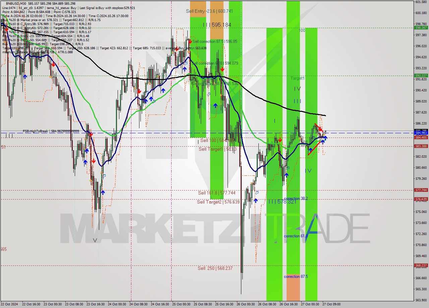Select the 'FSB-HighToBreak | 584.982' line label
The width and height of the screenshot is (429, 308).
point(51,131)
